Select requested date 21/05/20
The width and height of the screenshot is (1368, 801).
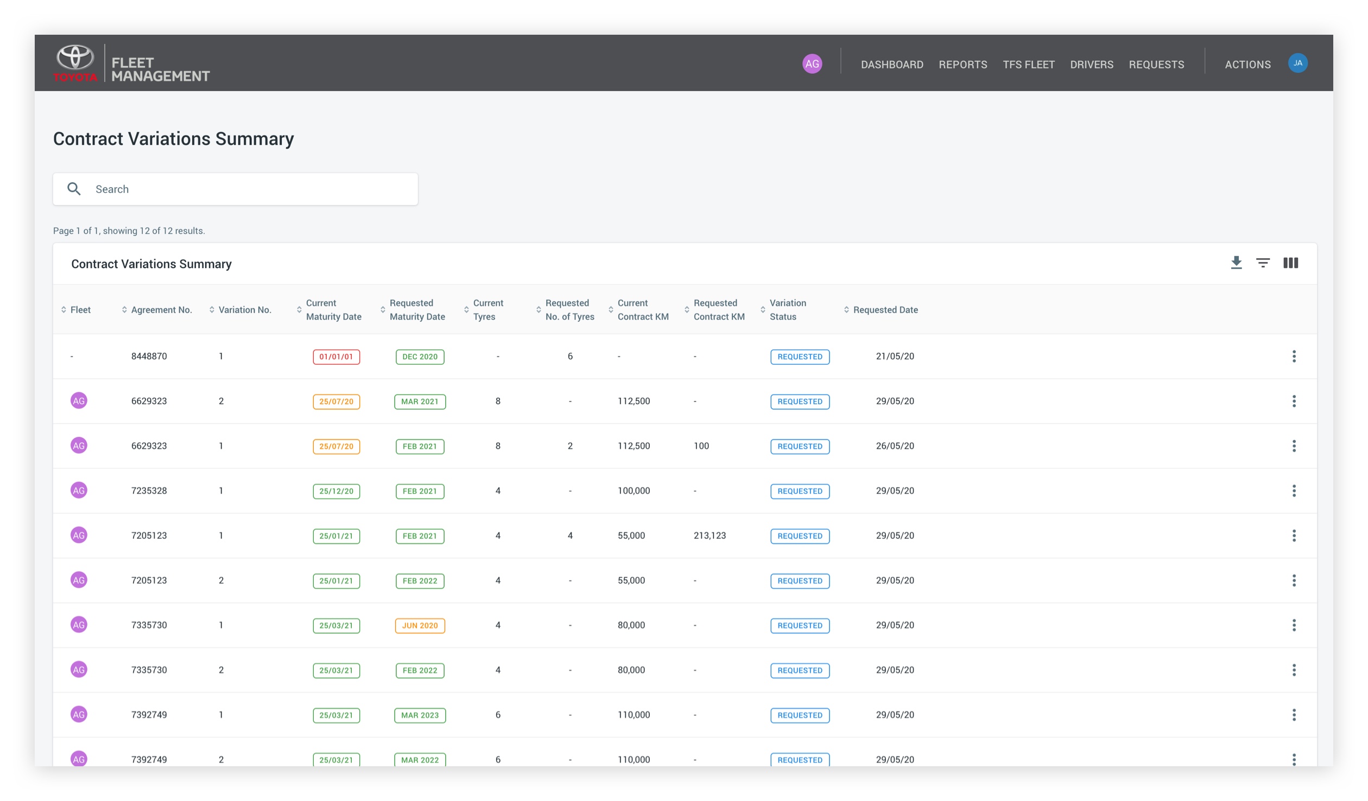click(895, 357)
